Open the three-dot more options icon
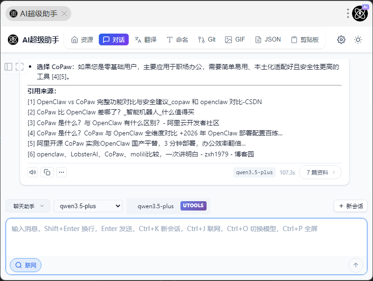 (62, 172)
